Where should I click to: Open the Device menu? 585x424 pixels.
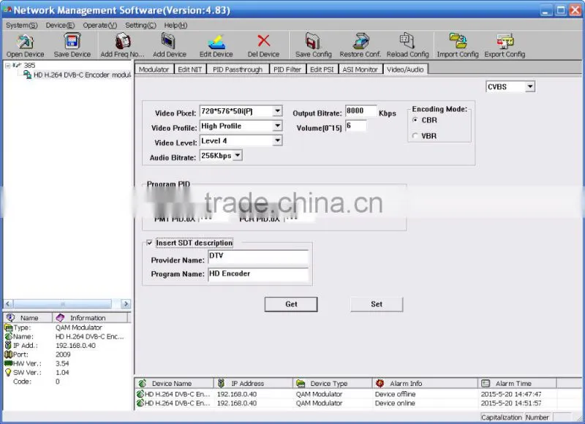[60, 26]
